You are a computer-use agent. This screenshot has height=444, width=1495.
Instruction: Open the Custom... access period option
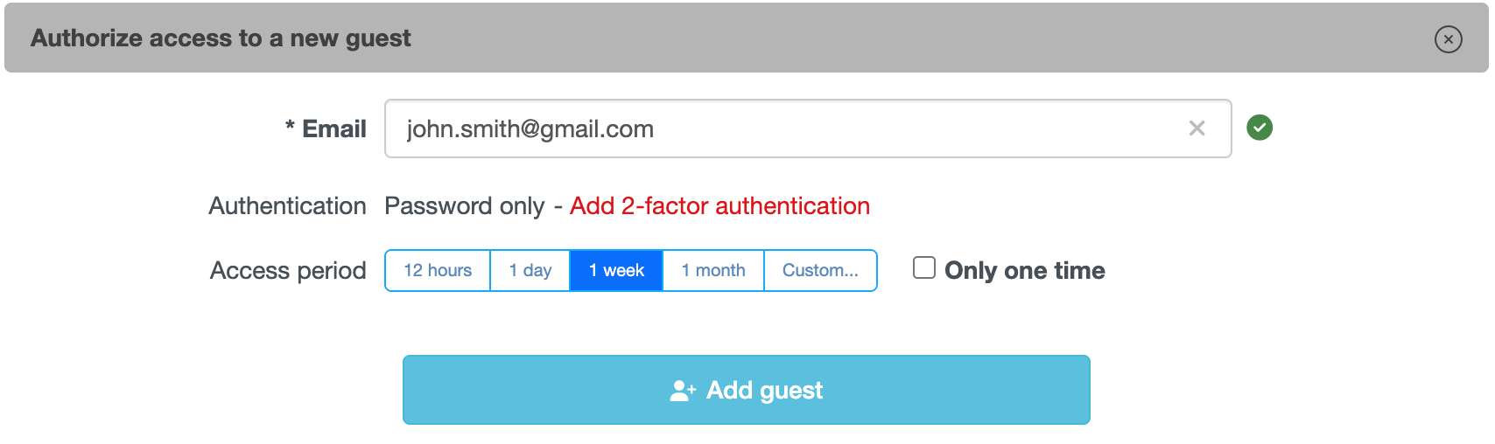coord(820,271)
